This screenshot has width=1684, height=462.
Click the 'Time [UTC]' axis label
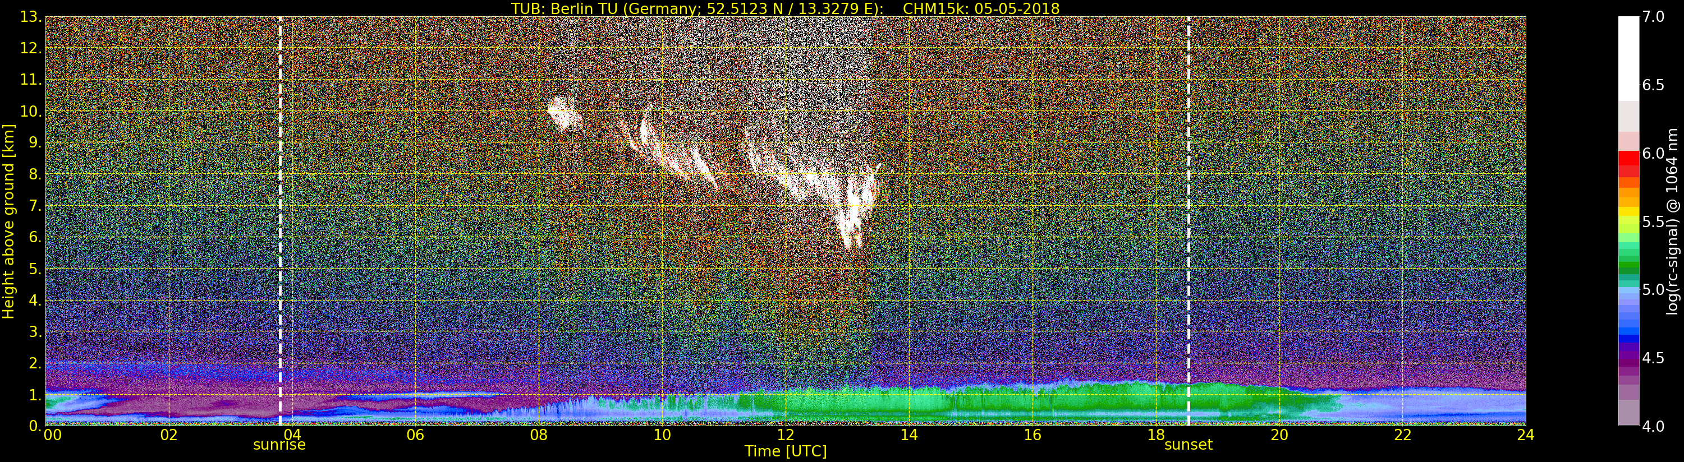click(x=786, y=451)
